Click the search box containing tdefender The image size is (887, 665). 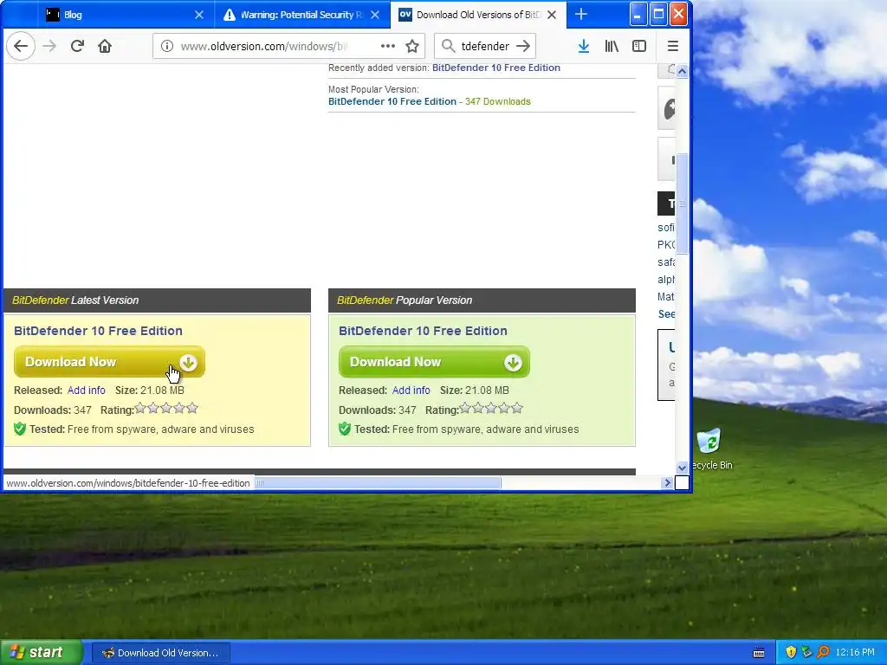coord(485,47)
